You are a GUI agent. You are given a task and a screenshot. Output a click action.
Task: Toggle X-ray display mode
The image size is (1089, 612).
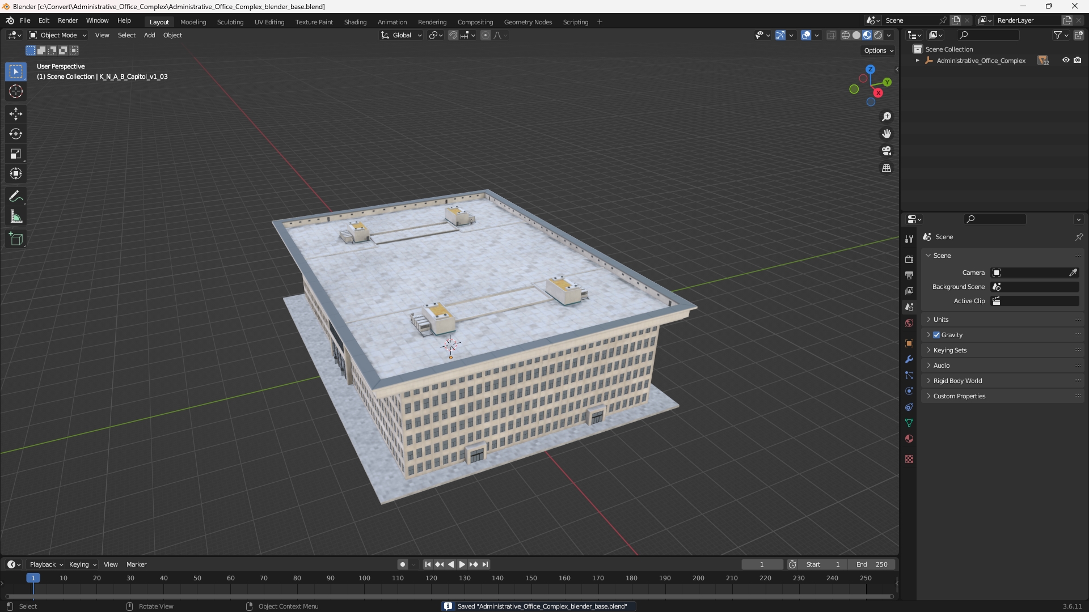[831, 35]
